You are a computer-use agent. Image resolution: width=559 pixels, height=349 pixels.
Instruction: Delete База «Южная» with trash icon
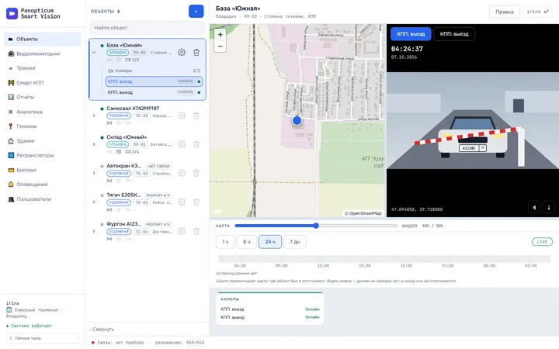tap(196, 53)
